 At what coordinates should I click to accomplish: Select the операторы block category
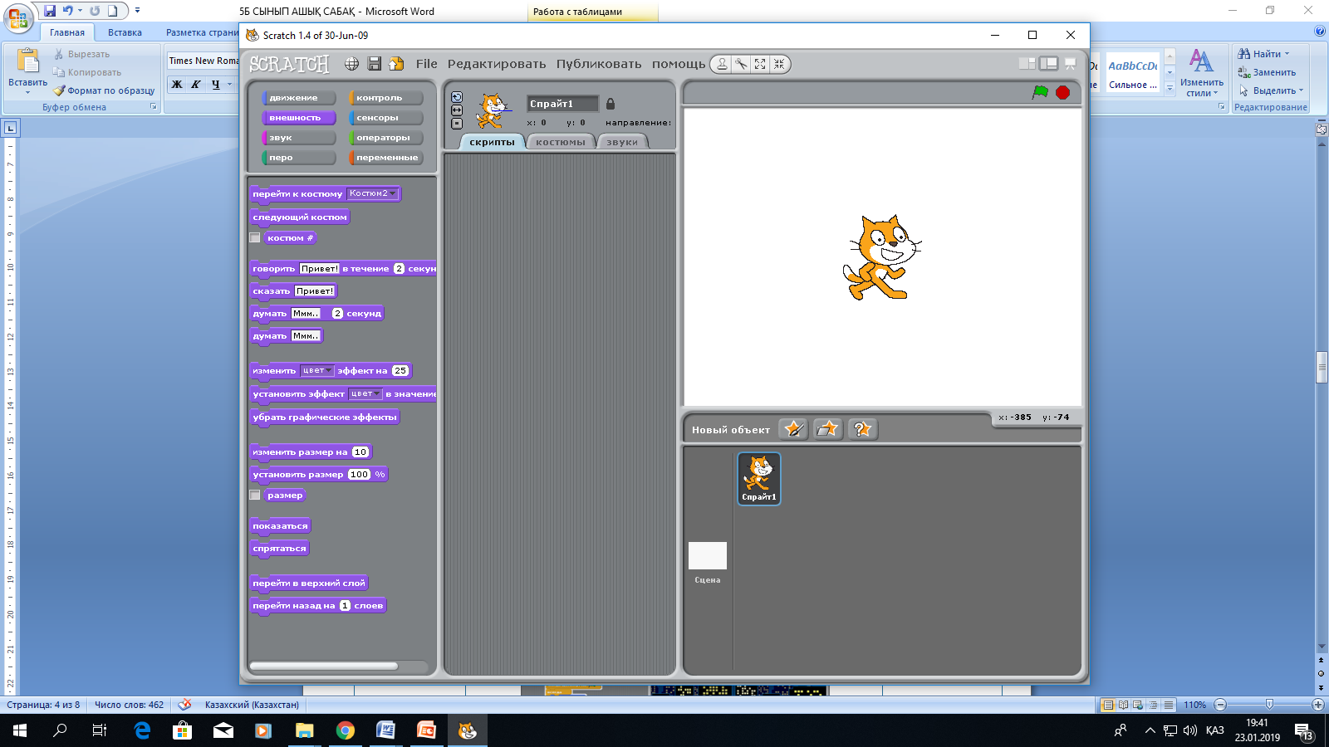(x=386, y=138)
